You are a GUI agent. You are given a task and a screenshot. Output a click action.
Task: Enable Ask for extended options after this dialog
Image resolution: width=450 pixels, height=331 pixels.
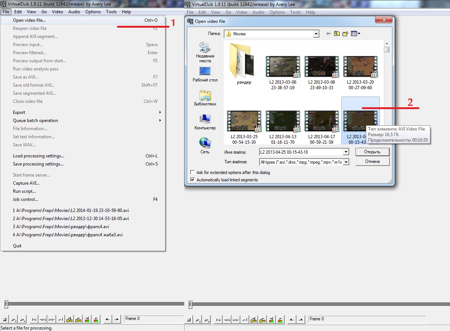pos(192,172)
